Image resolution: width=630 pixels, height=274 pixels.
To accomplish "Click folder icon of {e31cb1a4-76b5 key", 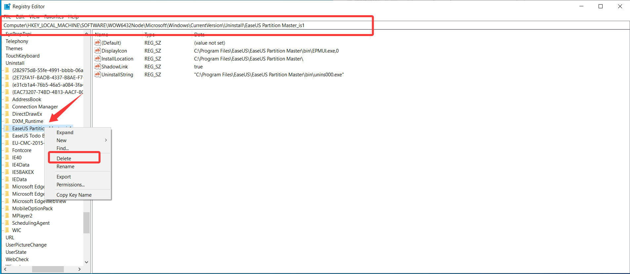I will [x=7, y=85].
